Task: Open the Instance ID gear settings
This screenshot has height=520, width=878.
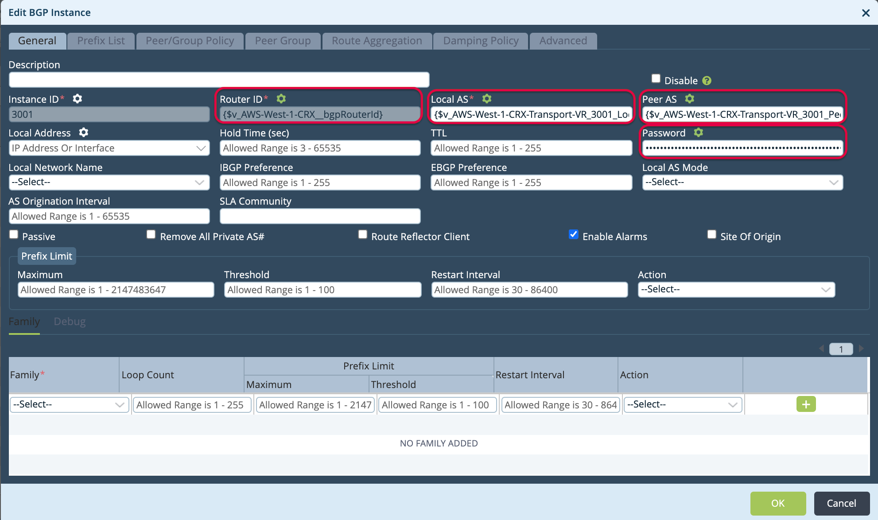Action: click(x=77, y=99)
